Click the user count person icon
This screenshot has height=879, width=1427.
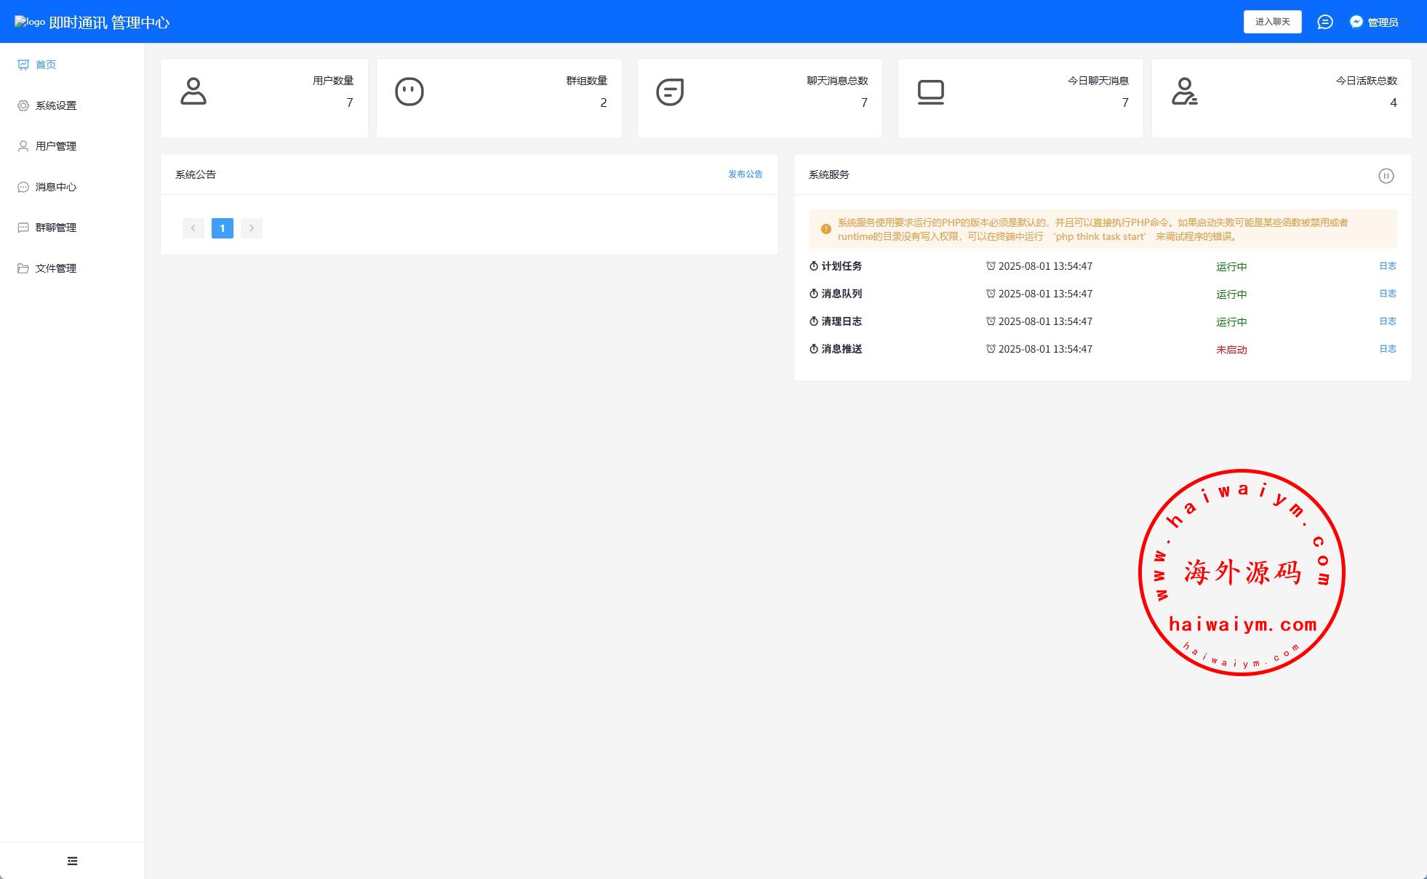193,92
